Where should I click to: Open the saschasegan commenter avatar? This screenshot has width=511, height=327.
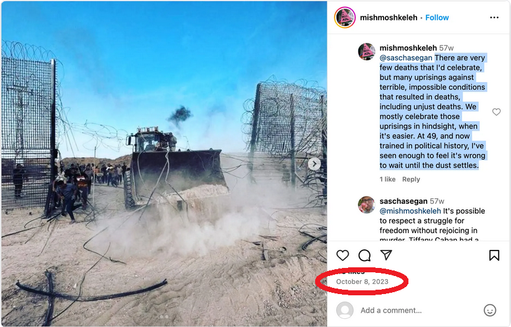tap(367, 205)
